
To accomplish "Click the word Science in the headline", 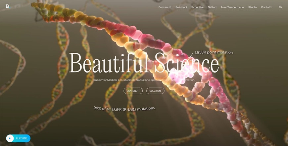I will point(187,63).
